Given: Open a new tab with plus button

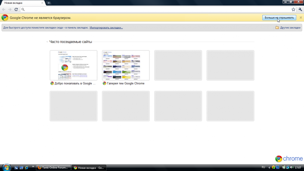Looking at the screenshot, I should point(49,3).
